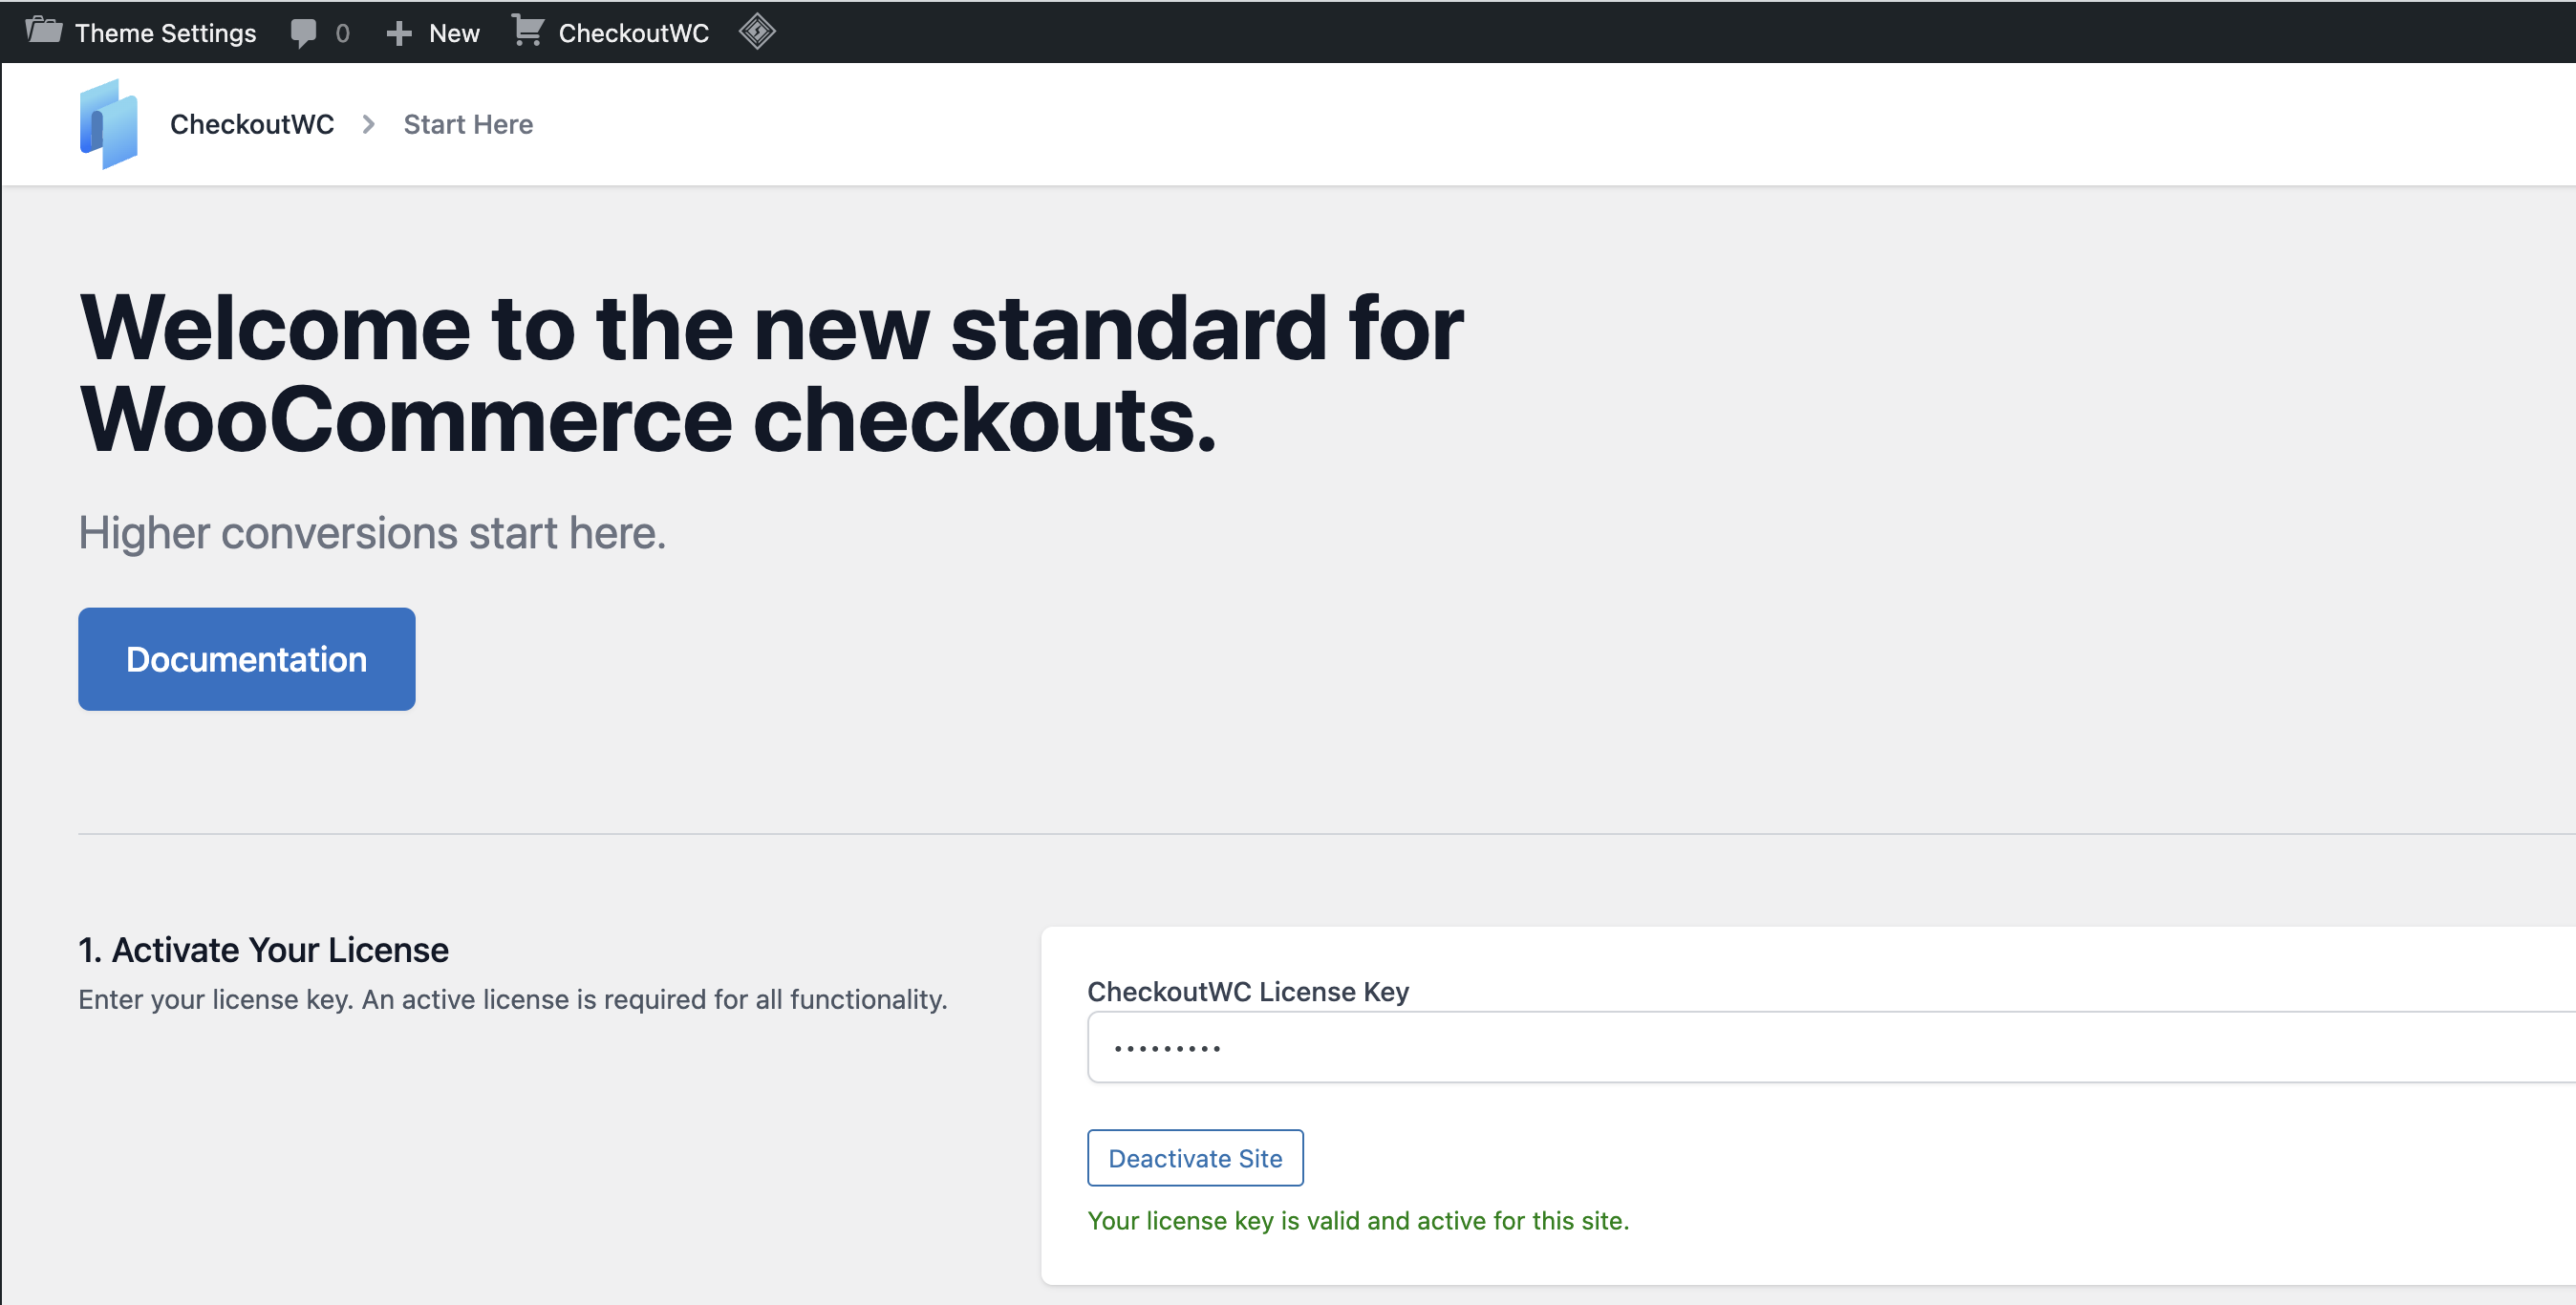2576x1305 pixels.
Task: Click the plus icon next to New
Action: 399,33
